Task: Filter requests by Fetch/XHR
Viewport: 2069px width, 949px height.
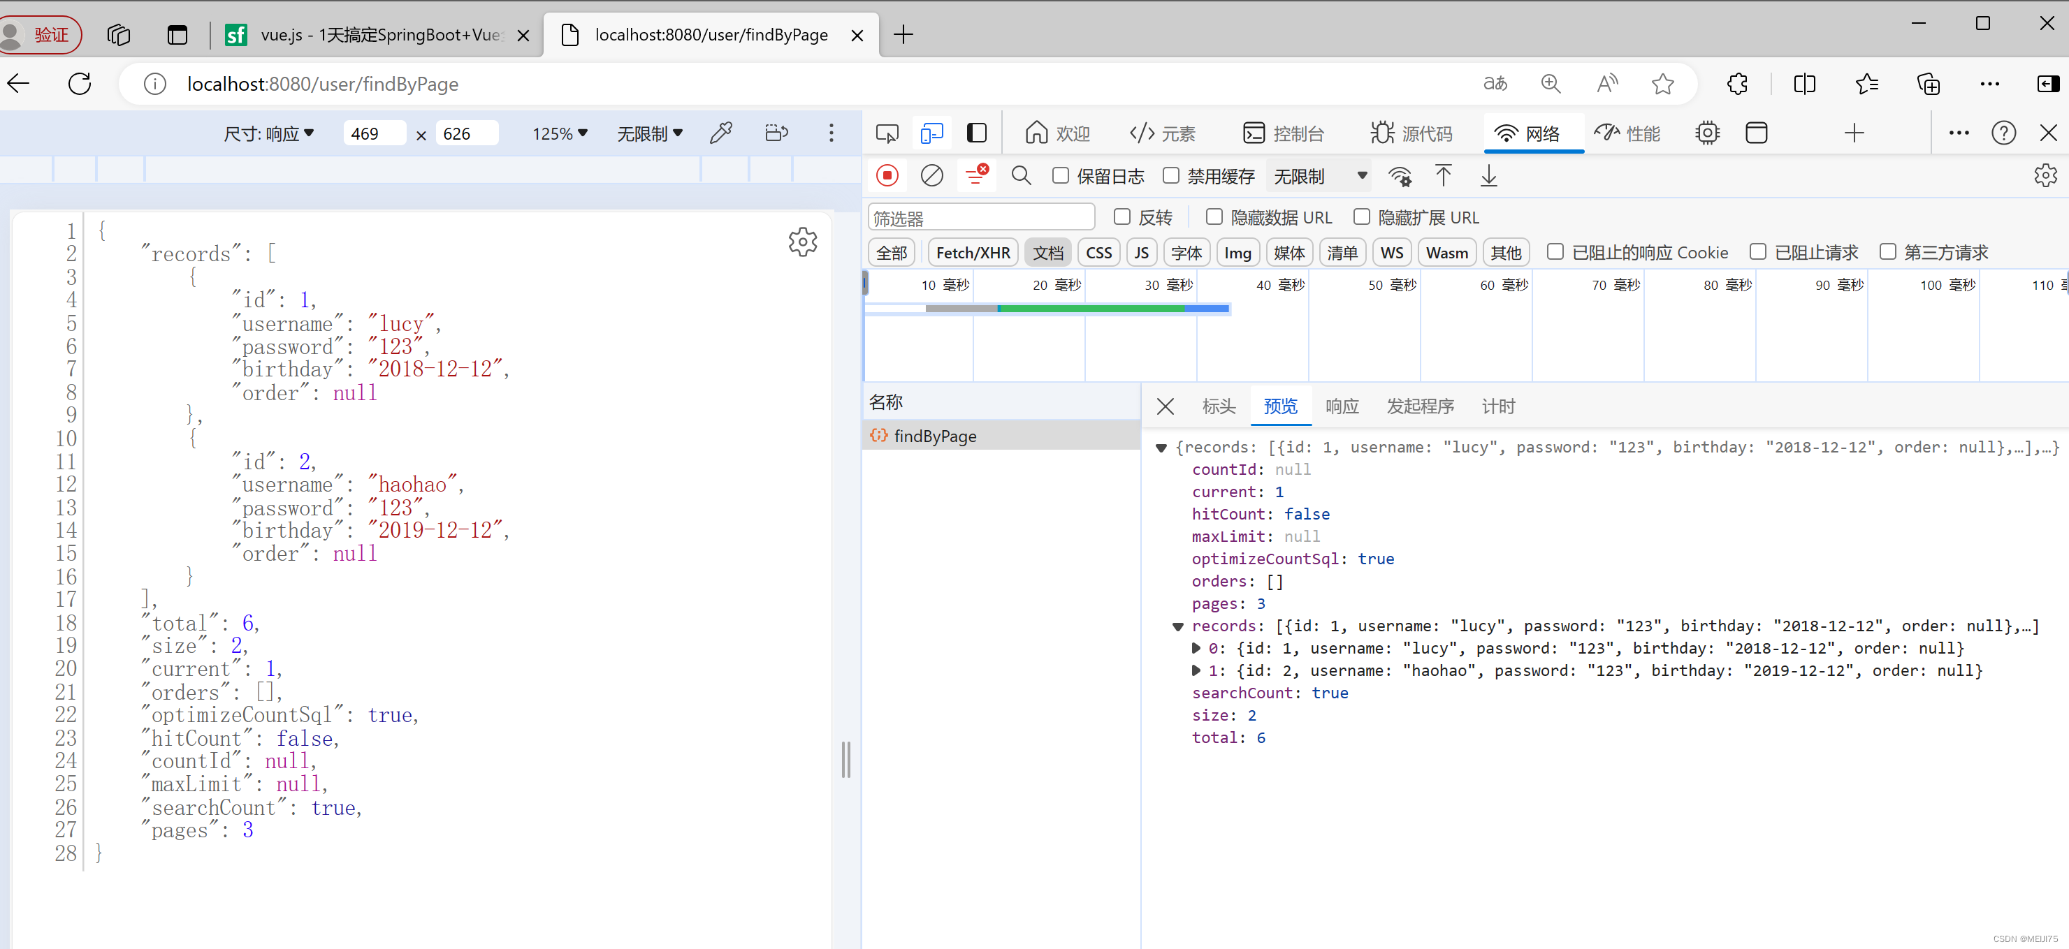Action: 972,253
